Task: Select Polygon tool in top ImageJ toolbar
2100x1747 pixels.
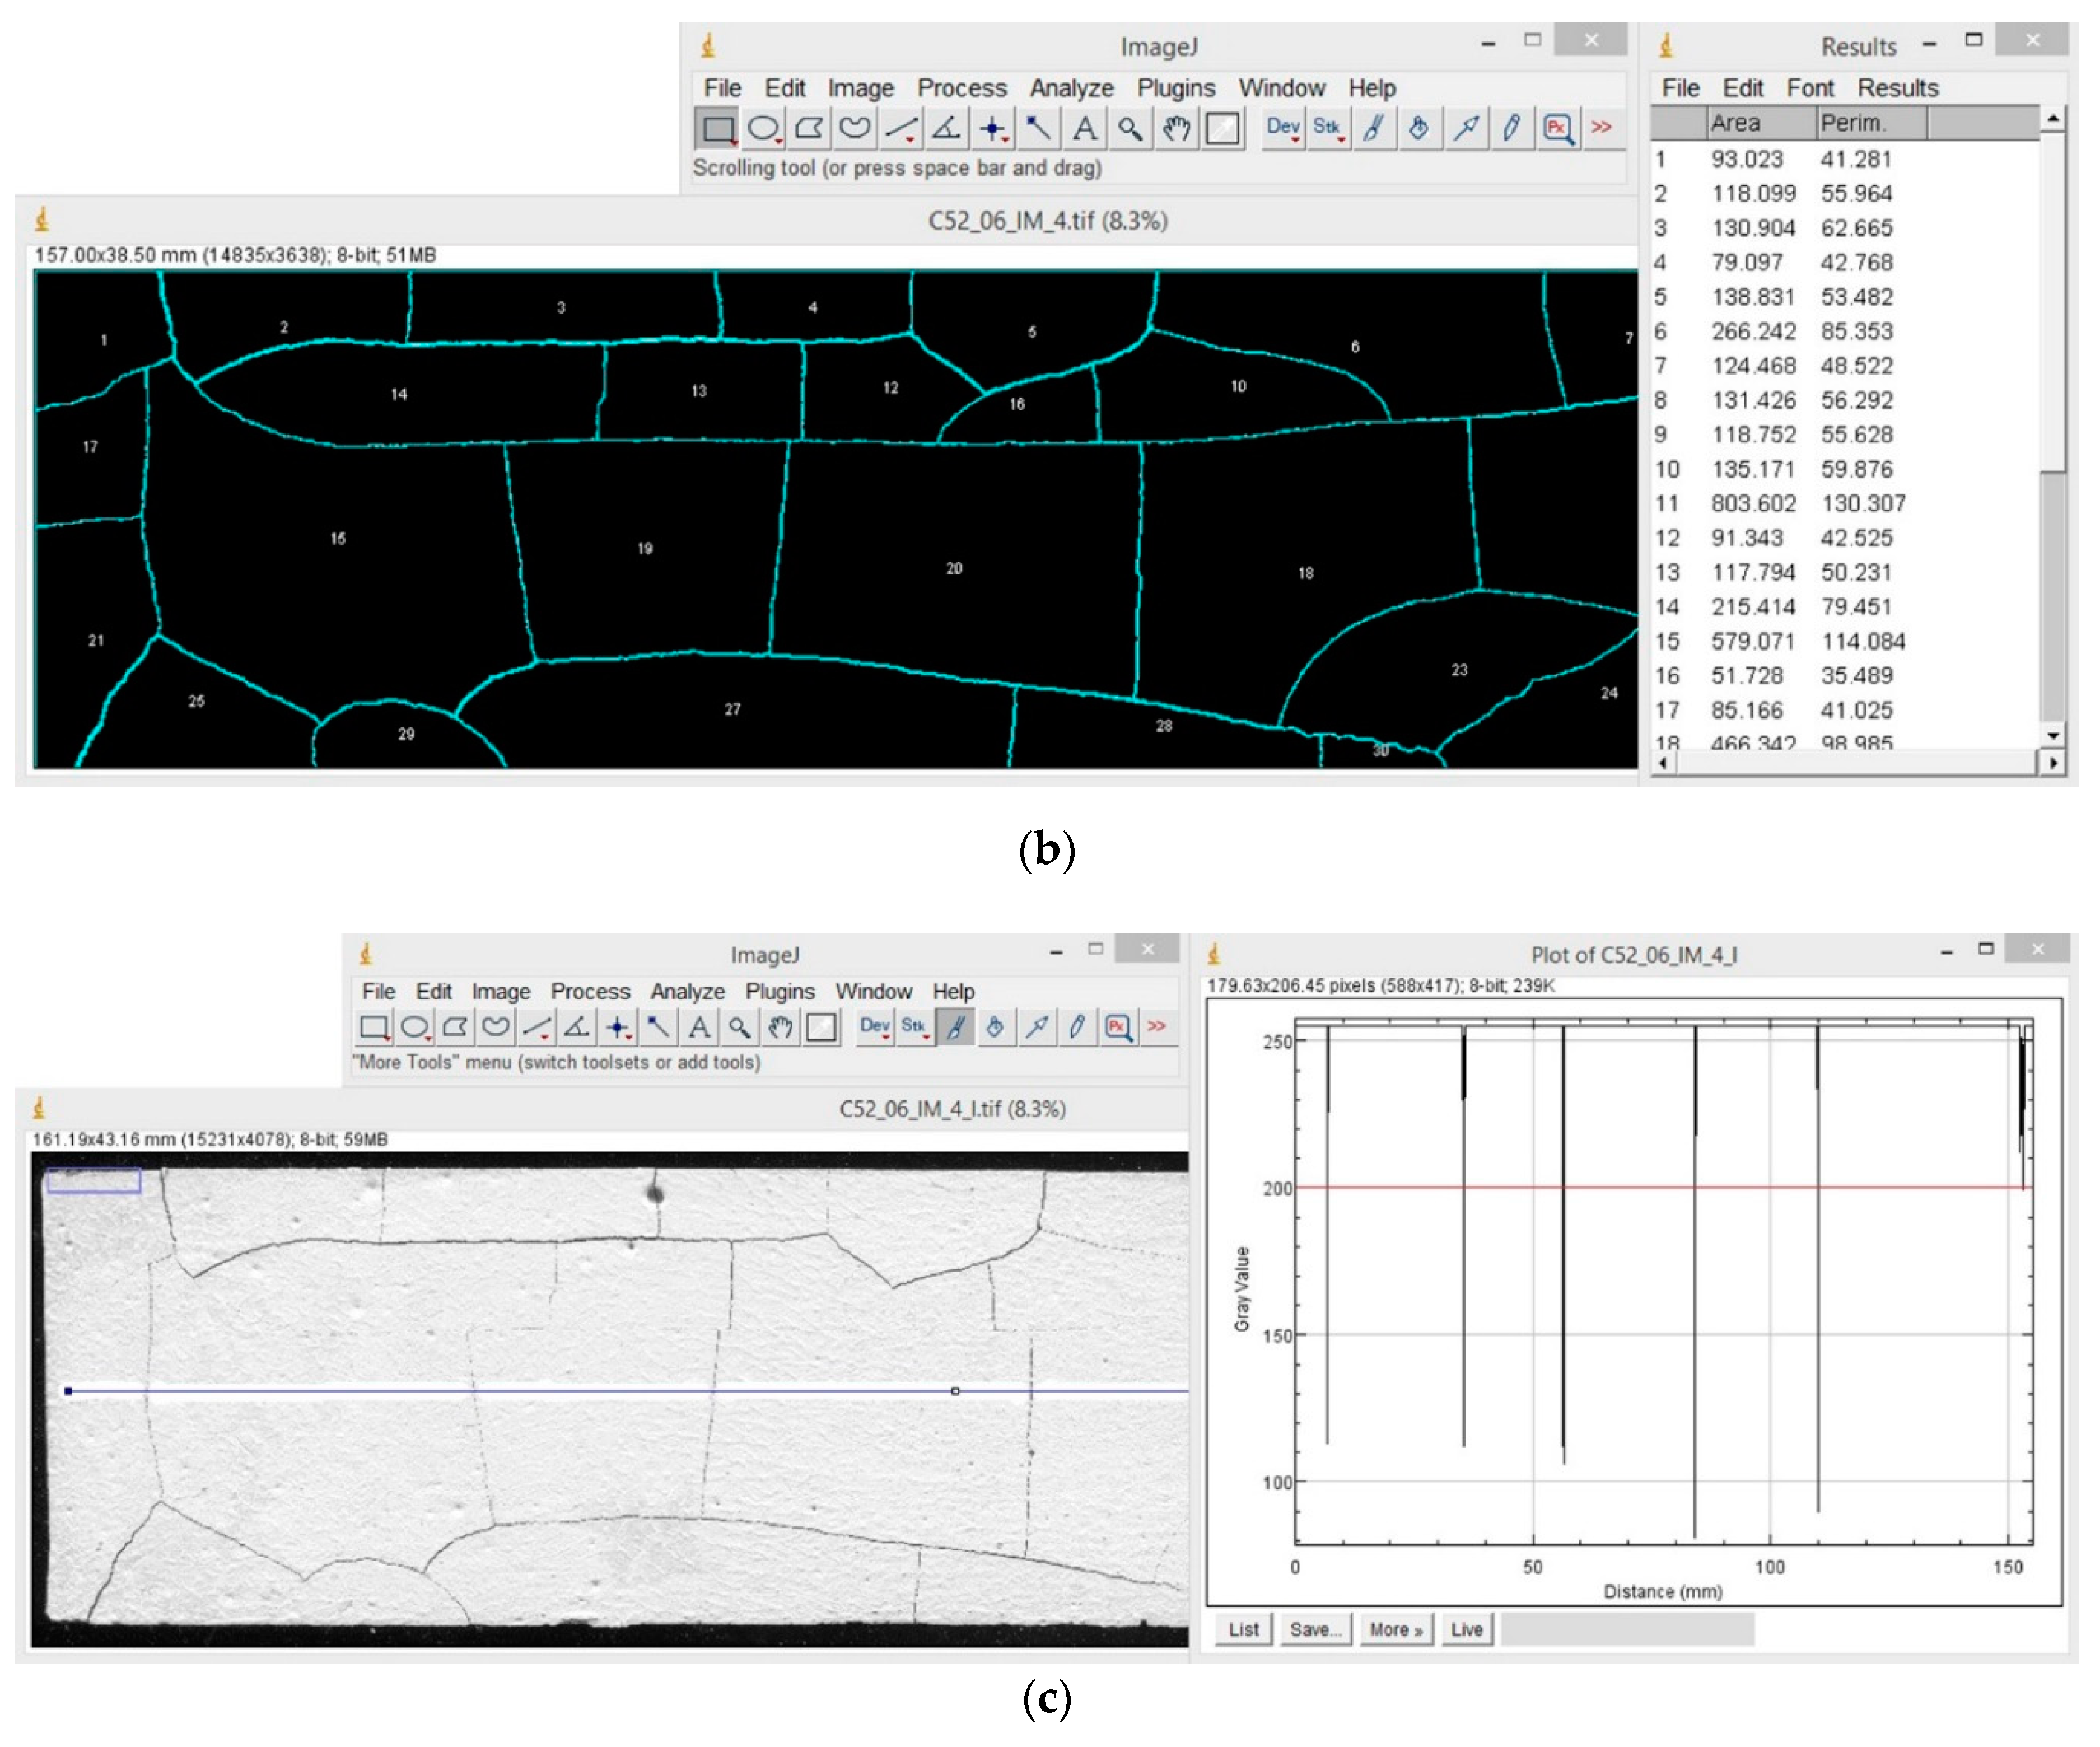Action: click(x=809, y=128)
